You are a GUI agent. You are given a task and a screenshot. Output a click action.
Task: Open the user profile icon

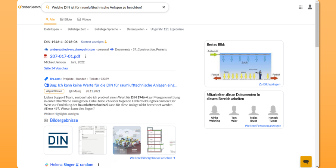pyautogui.click(x=310, y=7)
